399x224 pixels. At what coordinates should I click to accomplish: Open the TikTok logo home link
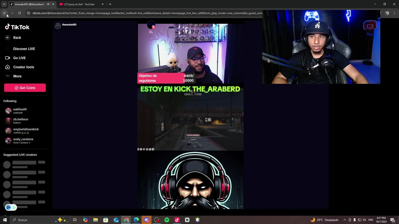17,27
